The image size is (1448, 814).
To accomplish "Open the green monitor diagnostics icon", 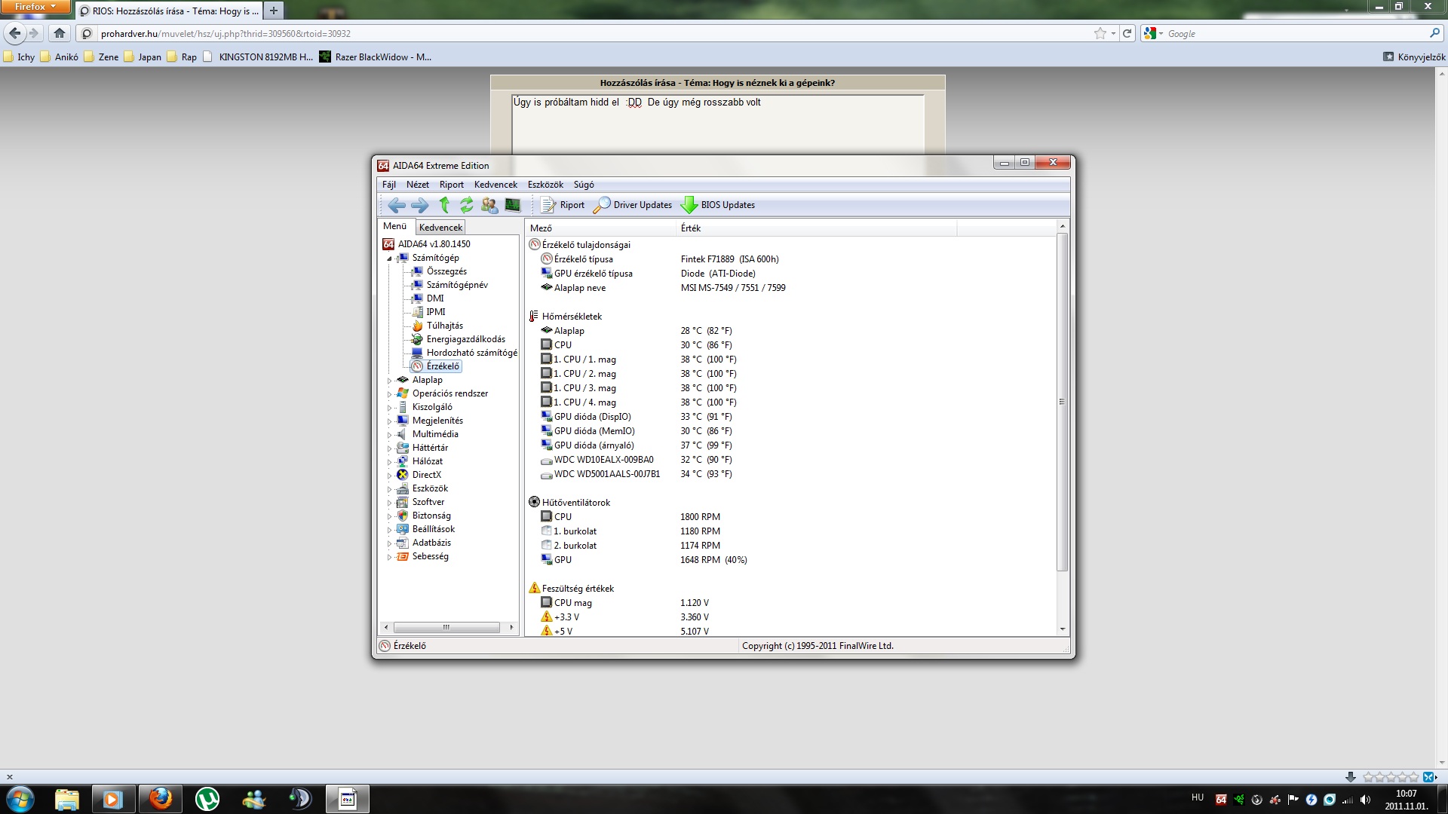I will (513, 205).
